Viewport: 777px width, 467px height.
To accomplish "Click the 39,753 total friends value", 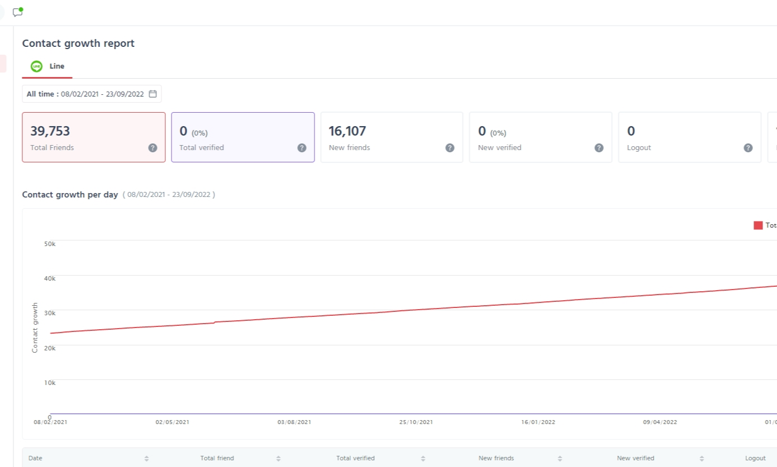I will click(x=50, y=131).
